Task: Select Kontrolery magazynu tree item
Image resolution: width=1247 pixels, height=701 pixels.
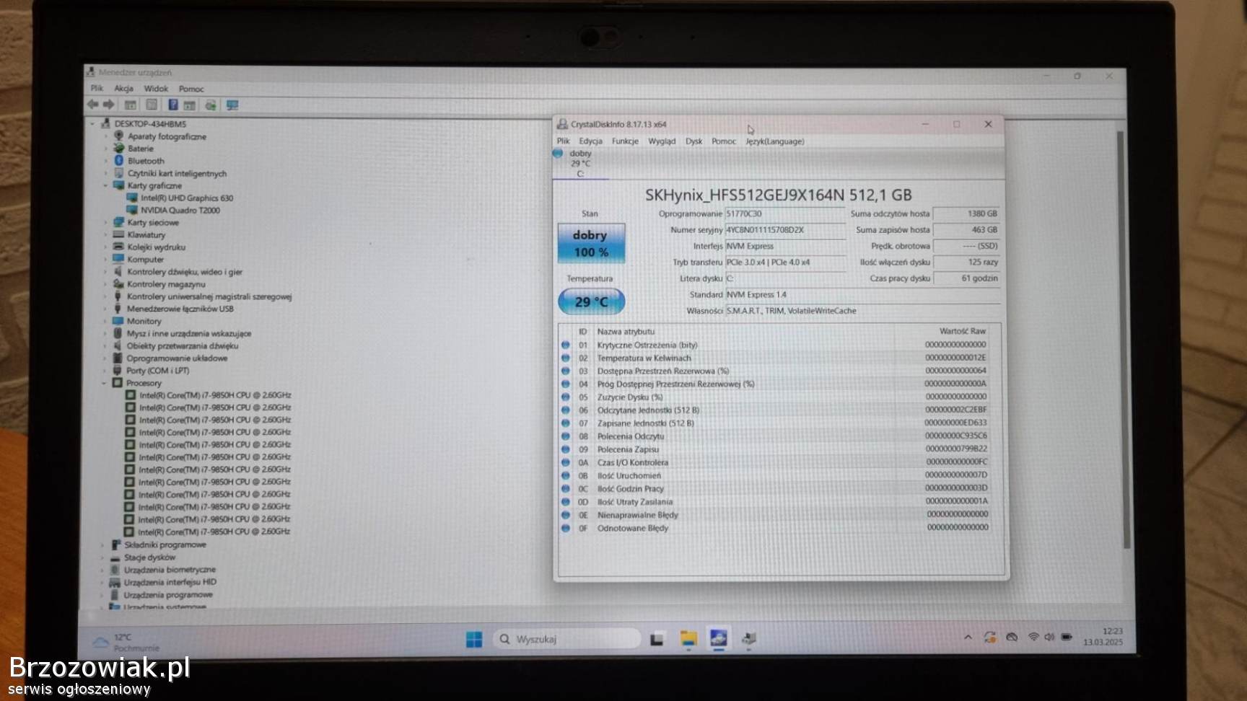Action: click(166, 284)
